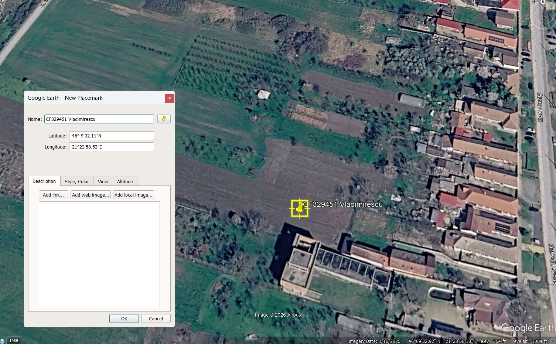Confirm the placemark with OK
The height and width of the screenshot is (344, 556).
(x=124, y=319)
